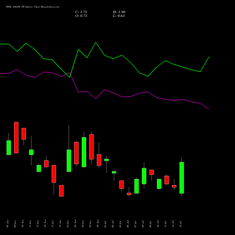Click the low value 'L: 0.65'

(x=119, y=16)
